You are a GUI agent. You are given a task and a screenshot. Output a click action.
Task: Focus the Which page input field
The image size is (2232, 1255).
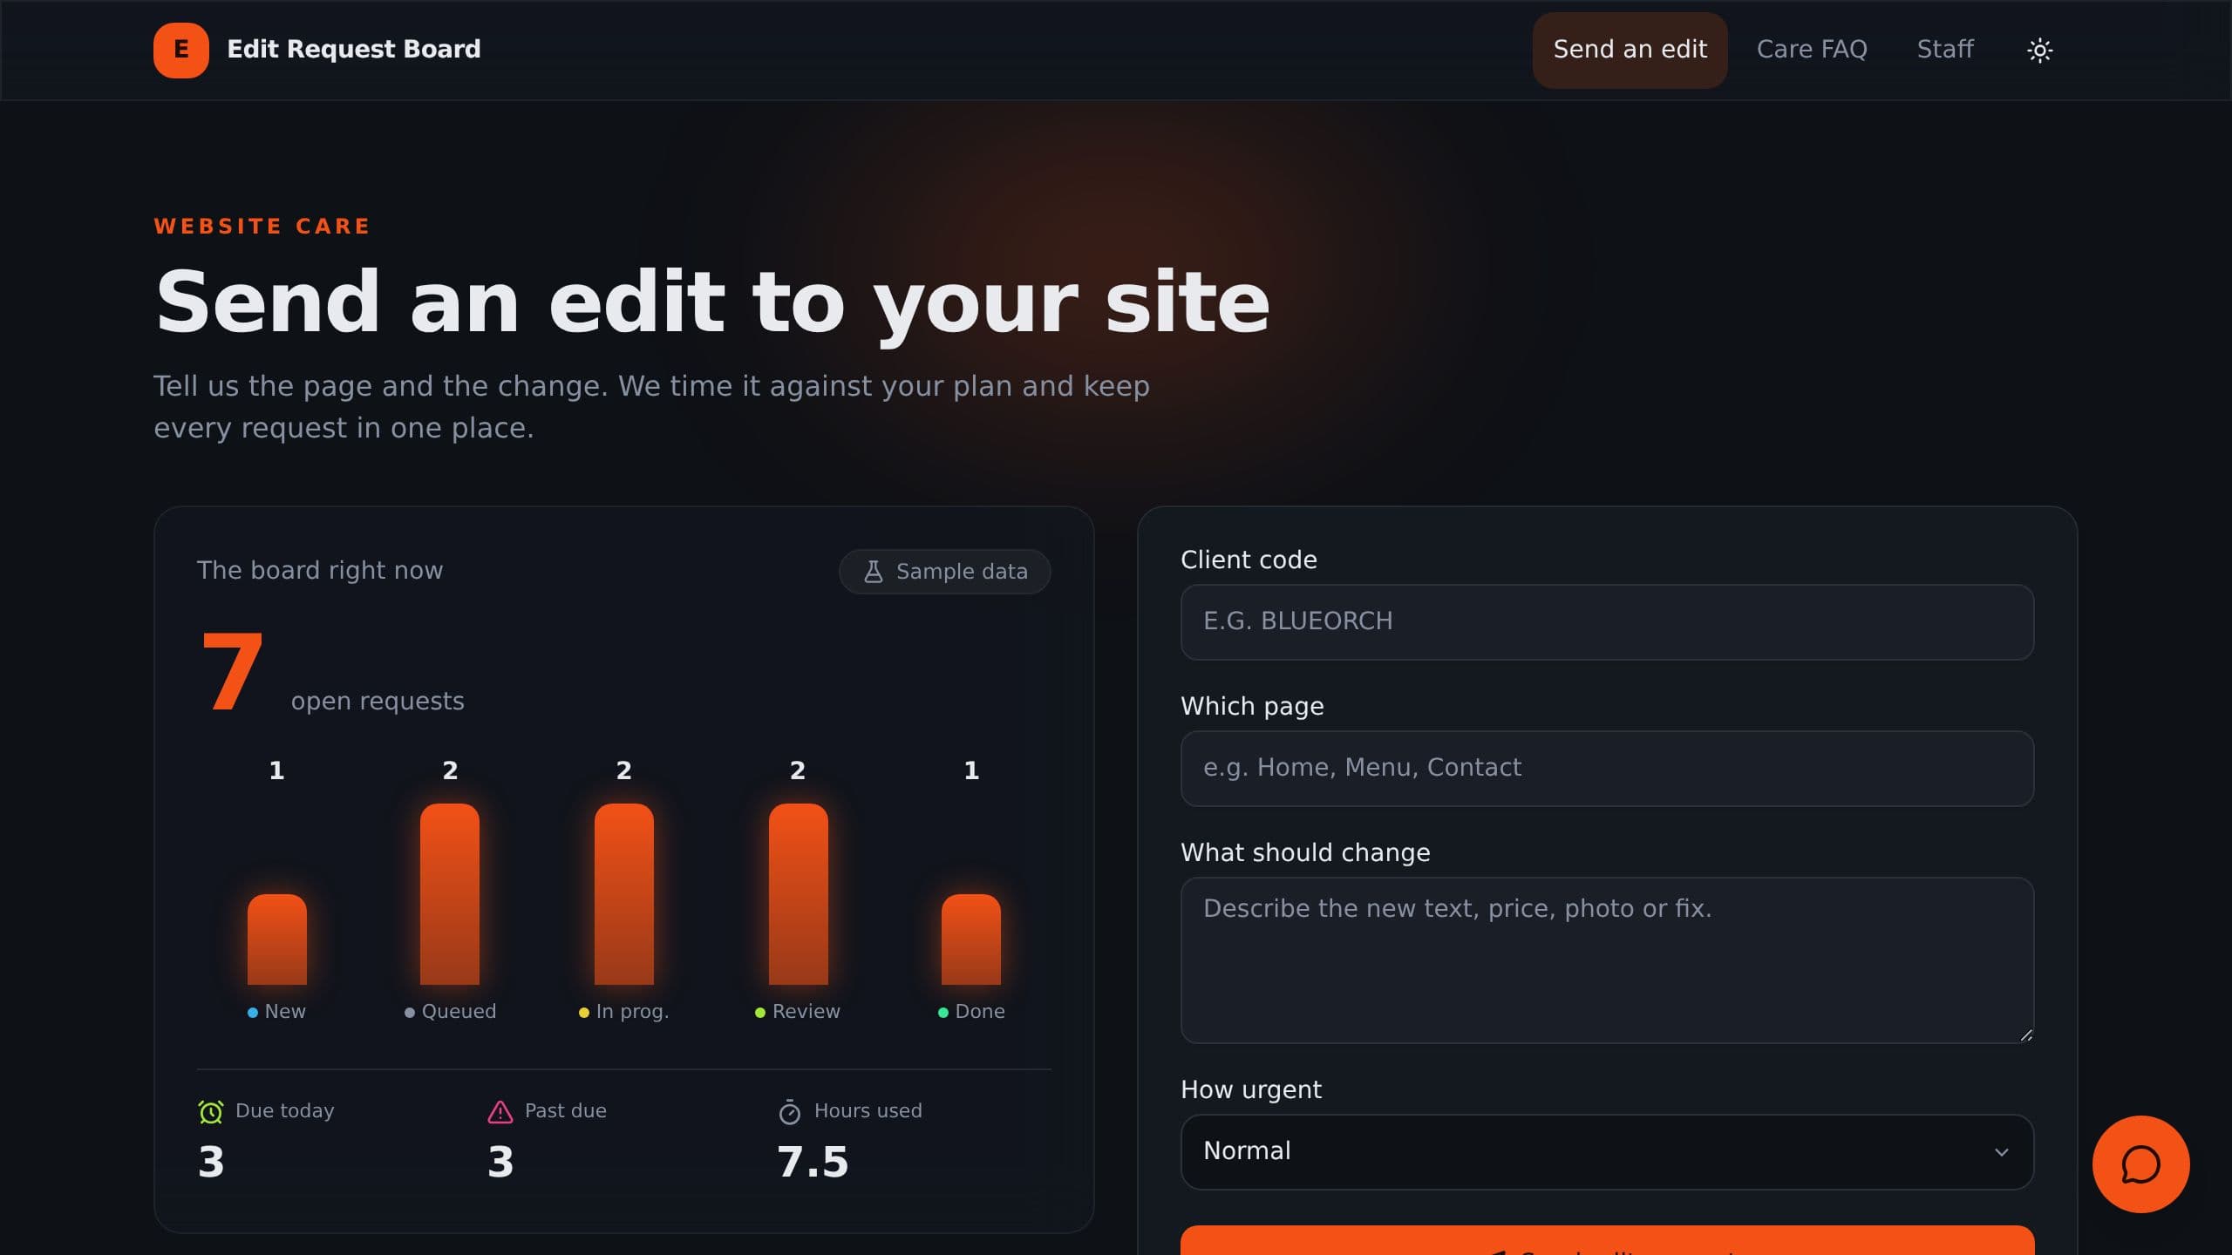[1607, 768]
